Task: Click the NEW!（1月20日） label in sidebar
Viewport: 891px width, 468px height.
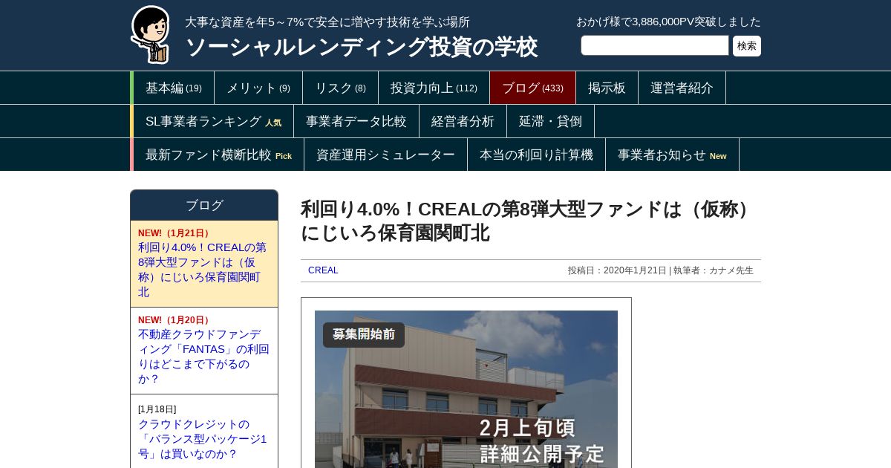Action: coord(175,320)
